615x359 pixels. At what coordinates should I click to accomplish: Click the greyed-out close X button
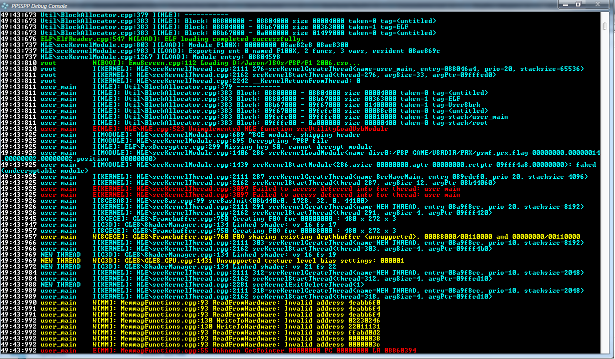tap(598, 4)
